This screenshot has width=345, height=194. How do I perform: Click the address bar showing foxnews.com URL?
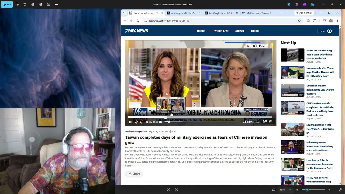click(x=222, y=21)
